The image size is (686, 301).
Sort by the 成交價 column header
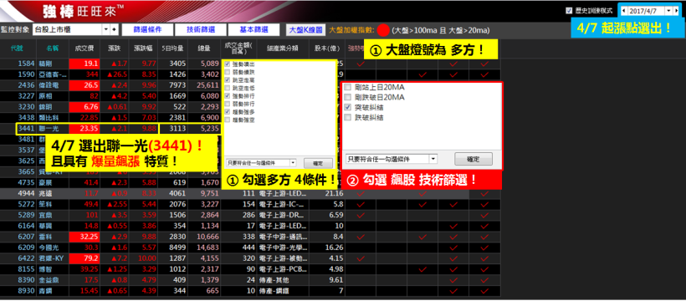(x=84, y=48)
